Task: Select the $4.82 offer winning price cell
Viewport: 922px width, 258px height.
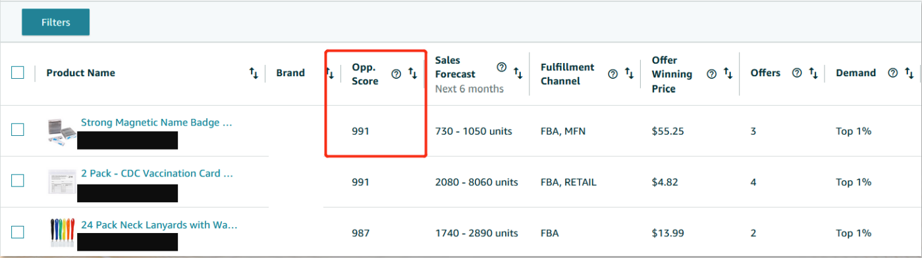Action: point(664,182)
